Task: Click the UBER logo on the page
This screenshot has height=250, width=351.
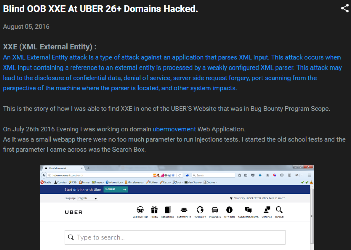Action: (74, 212)
